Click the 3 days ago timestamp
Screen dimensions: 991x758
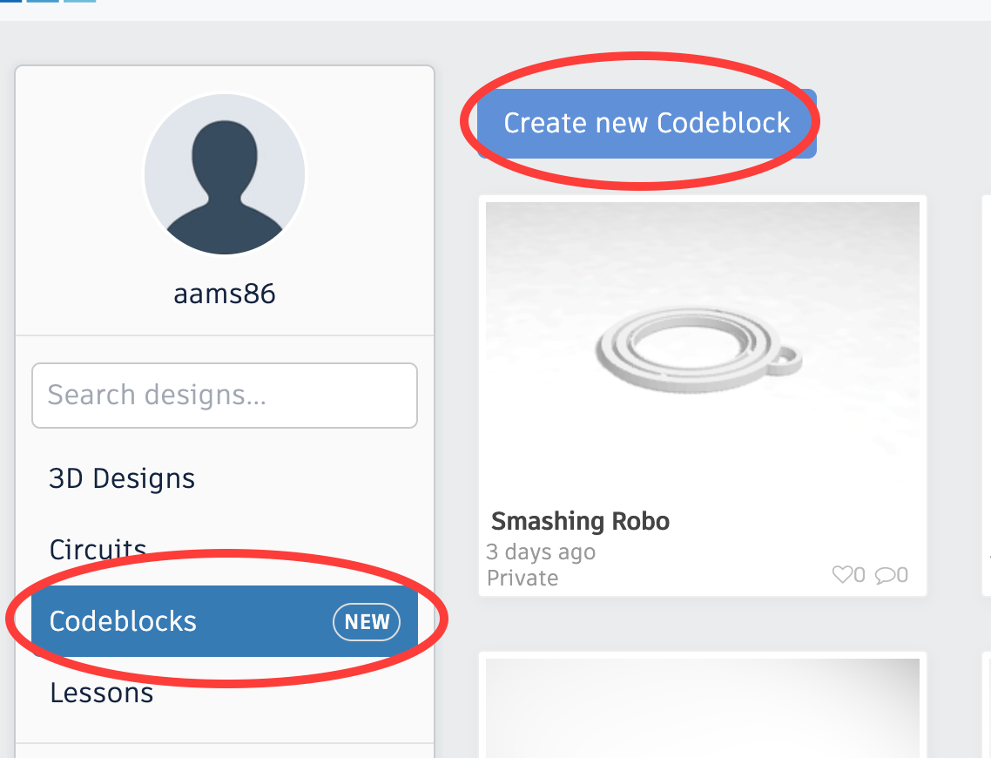pos(540,552)
